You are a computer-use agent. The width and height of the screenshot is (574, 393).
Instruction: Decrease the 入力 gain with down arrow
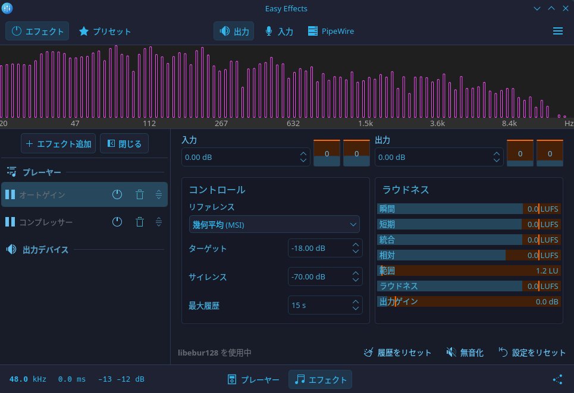pyautogui.click(x=303, y=161)
